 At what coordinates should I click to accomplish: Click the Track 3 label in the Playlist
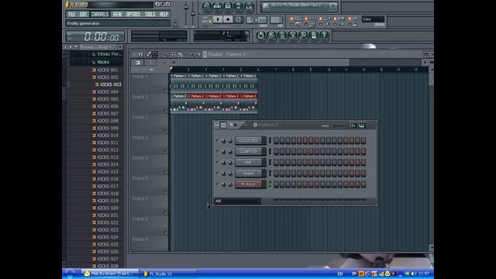point(139,117)
